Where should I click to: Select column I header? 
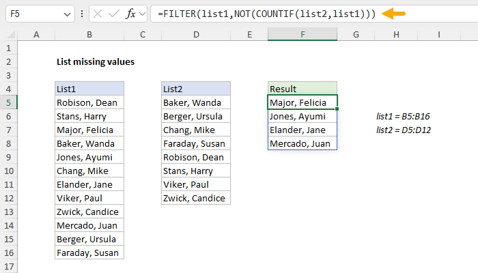point(439,34)
